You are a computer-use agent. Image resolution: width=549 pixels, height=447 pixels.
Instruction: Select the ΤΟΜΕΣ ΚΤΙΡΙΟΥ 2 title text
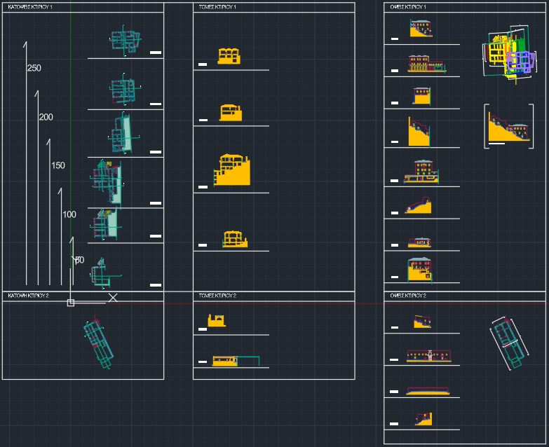coord(217,296)
